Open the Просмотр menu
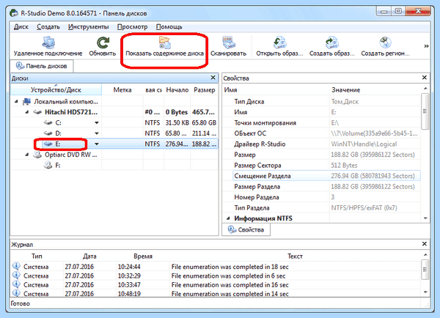The height and width of the screenshot is (318, 440). (132, 26)
